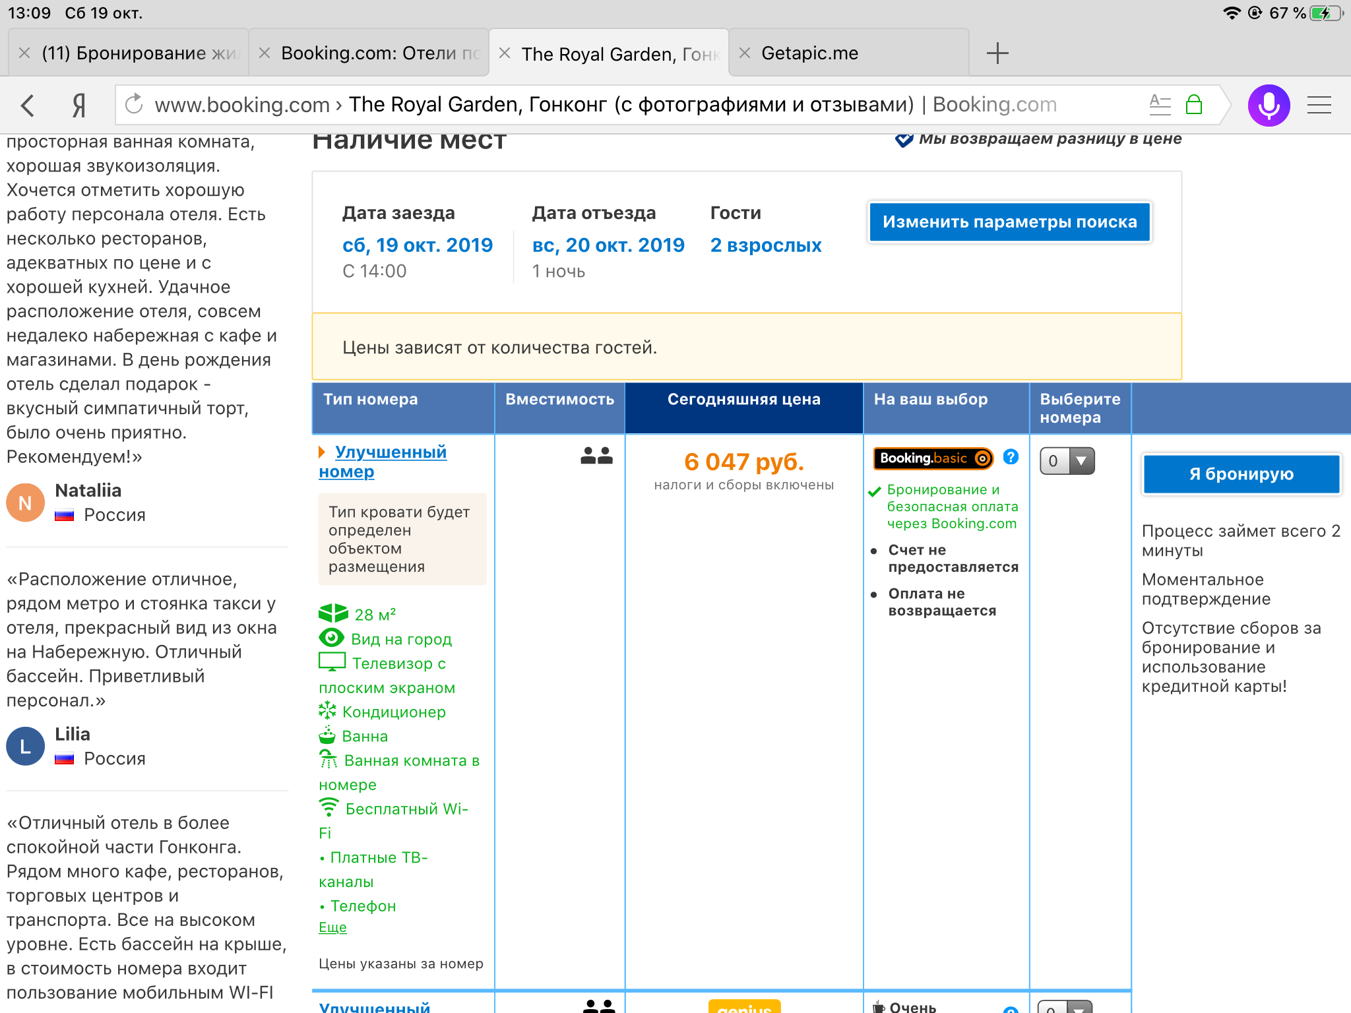Click Lilia's avatar circle

[x=25, y=746]
